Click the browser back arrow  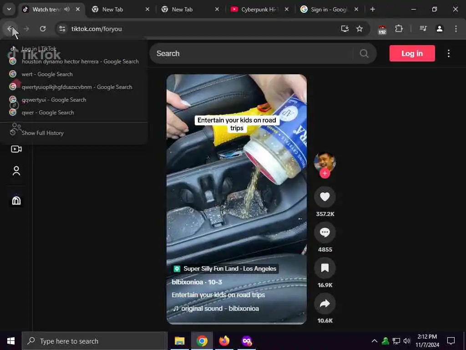tap(10, 29)
